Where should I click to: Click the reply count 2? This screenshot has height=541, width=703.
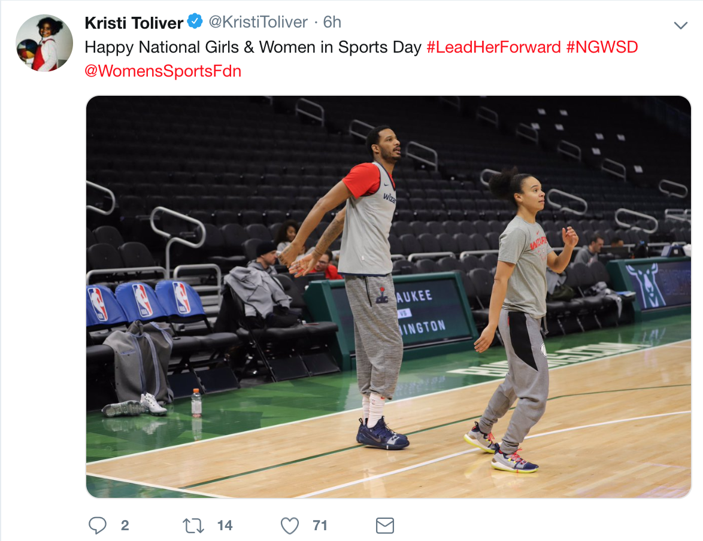[125, 525]
